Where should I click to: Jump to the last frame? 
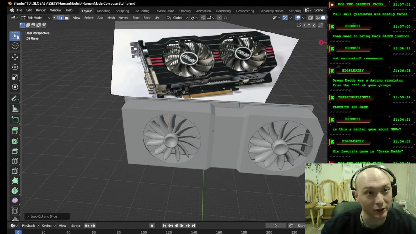193,226
